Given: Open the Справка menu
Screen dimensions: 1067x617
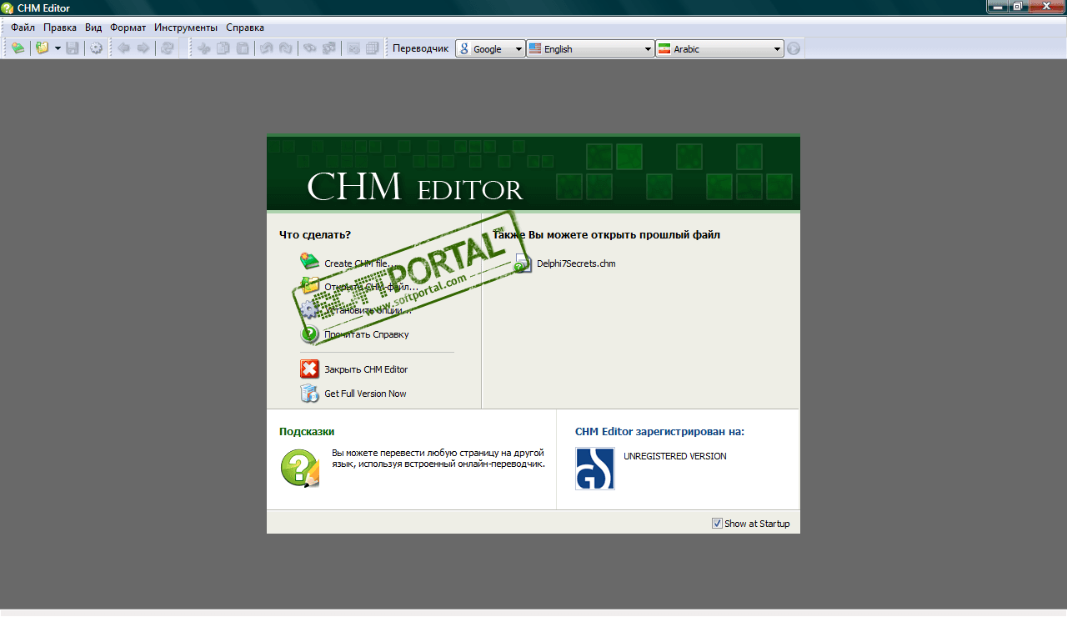Looking at the screenshot, I should click(x=245, y=28).
